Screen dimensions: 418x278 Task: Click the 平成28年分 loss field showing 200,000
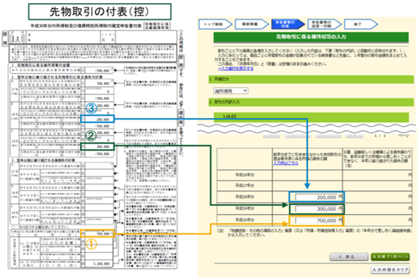(x=316, y=197)
